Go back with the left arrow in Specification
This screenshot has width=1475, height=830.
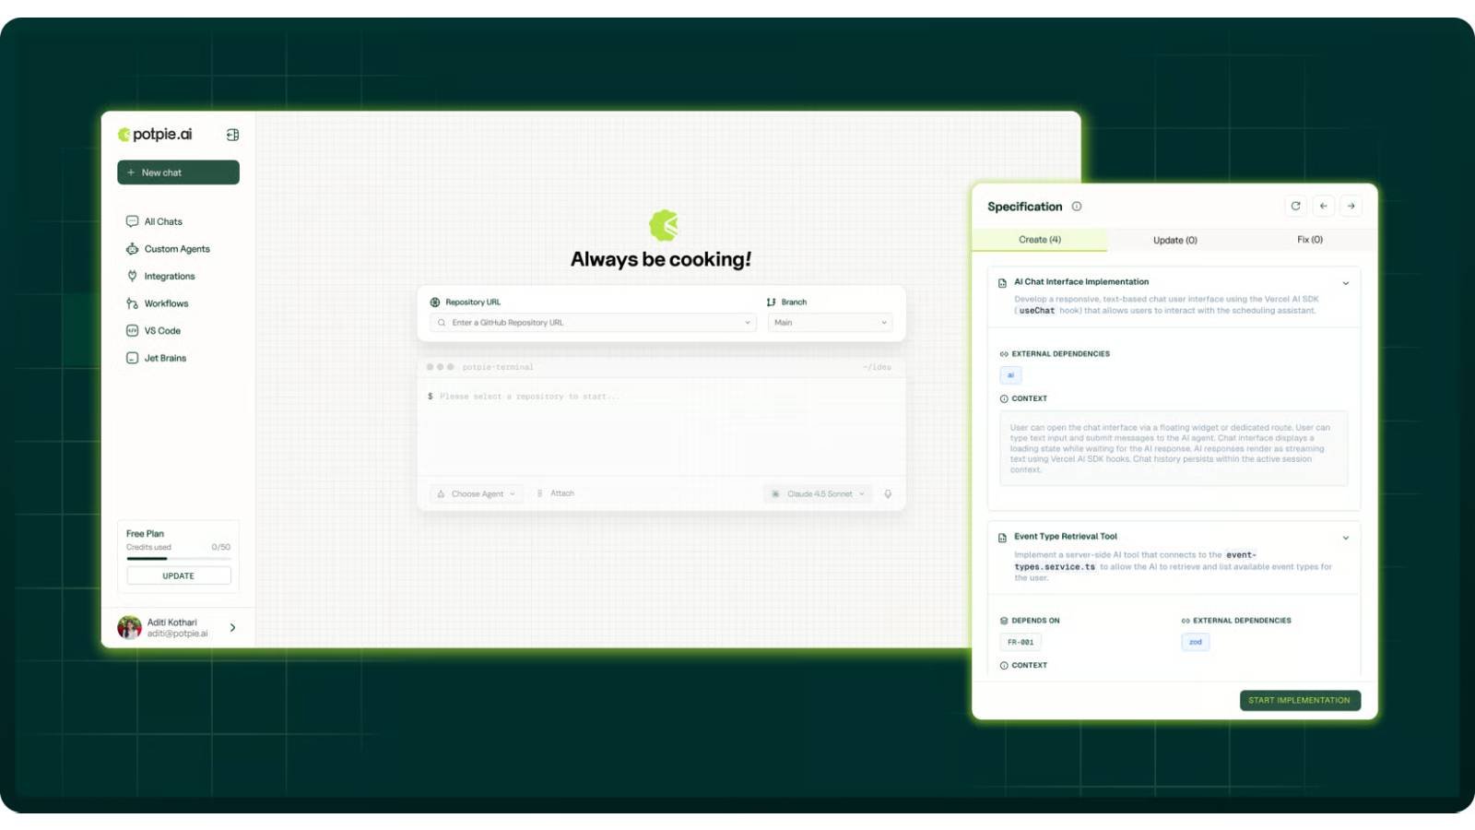pos(1323,206)
